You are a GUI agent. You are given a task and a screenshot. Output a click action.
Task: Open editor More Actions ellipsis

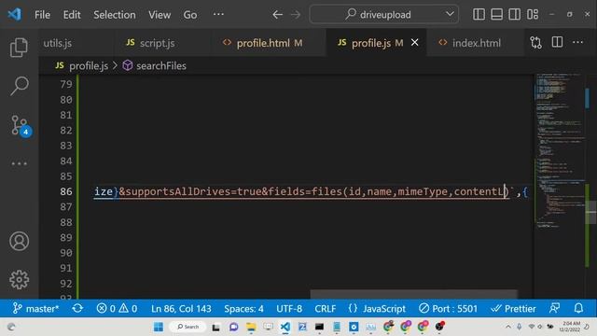coord(578,42)
